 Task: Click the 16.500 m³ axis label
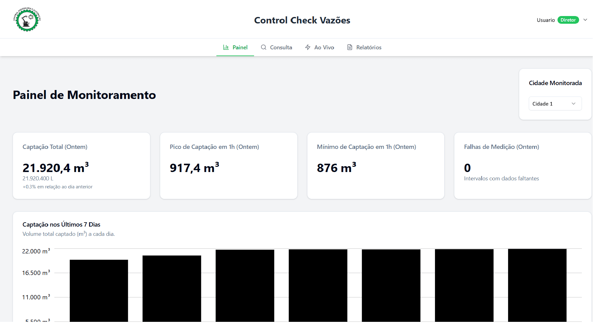tap(36, 273)
